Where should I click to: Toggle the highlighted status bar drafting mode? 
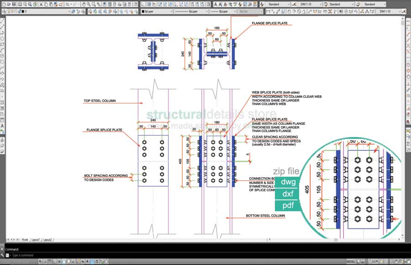(92, 261)
